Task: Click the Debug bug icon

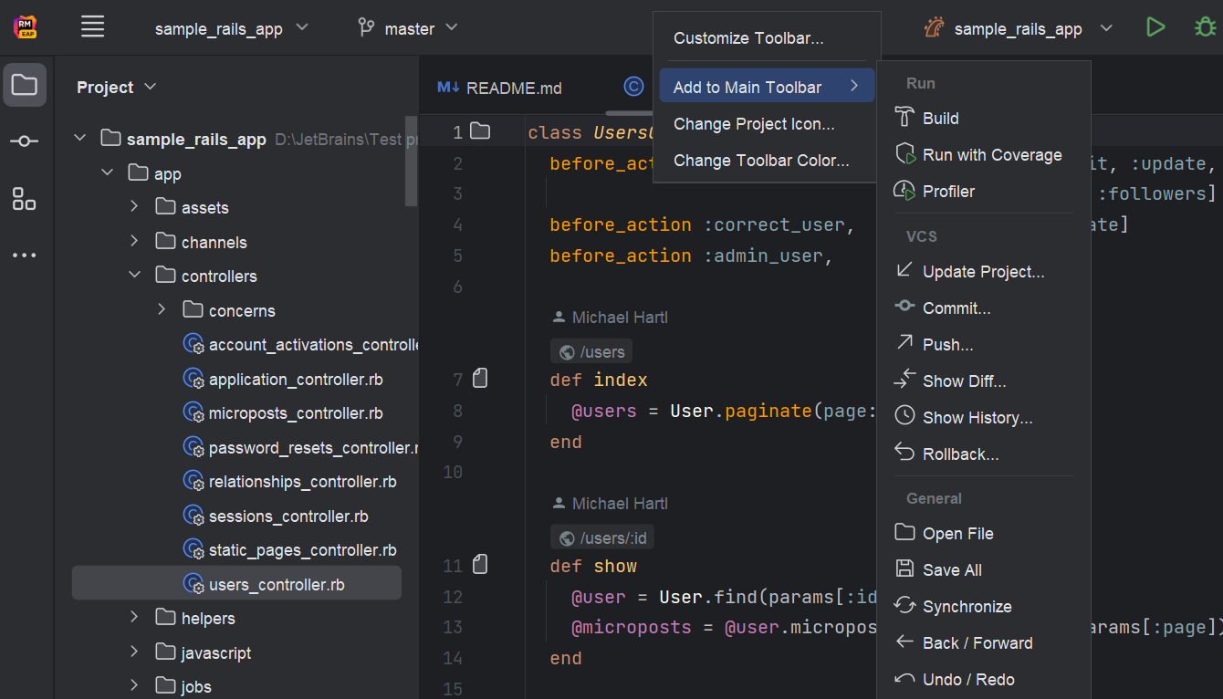Action: coord(1205,27)
